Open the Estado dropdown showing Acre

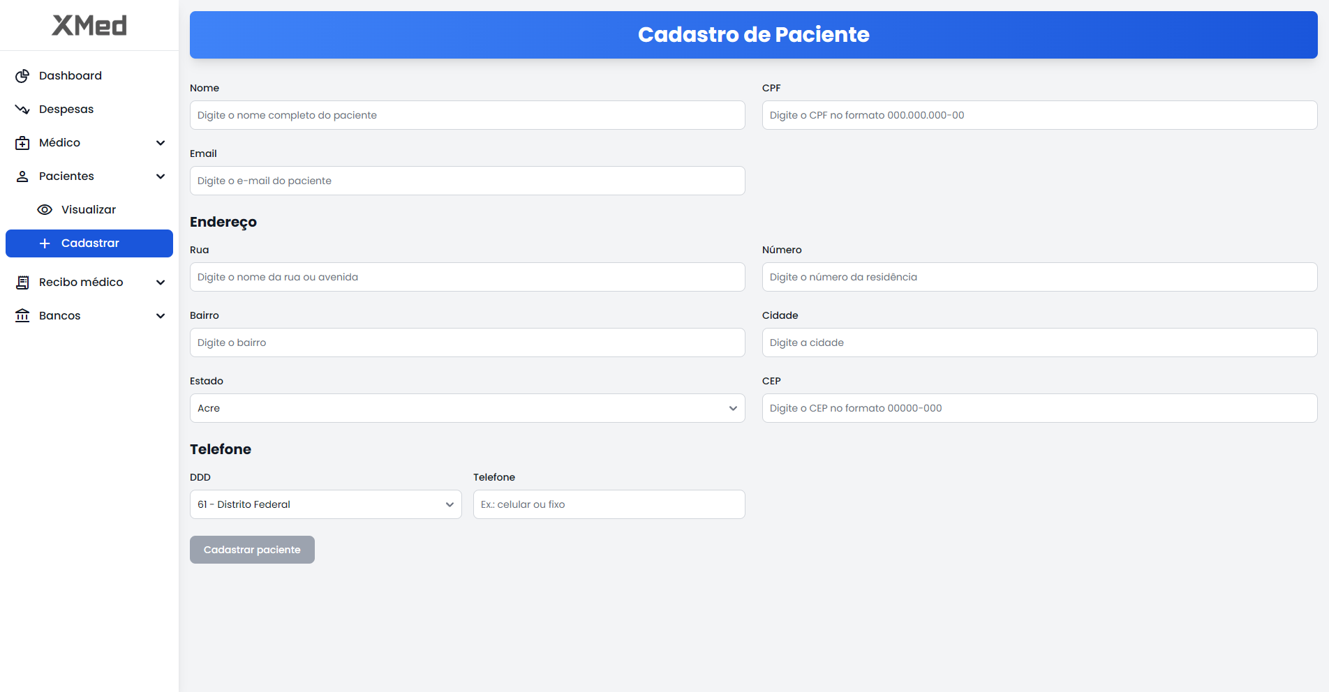pos(467,408)
